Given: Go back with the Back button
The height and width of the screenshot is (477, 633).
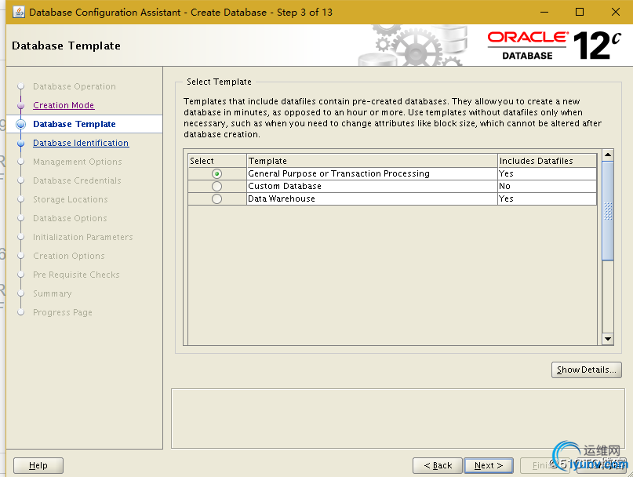Looking at the screenshot, I should [438, 465].
